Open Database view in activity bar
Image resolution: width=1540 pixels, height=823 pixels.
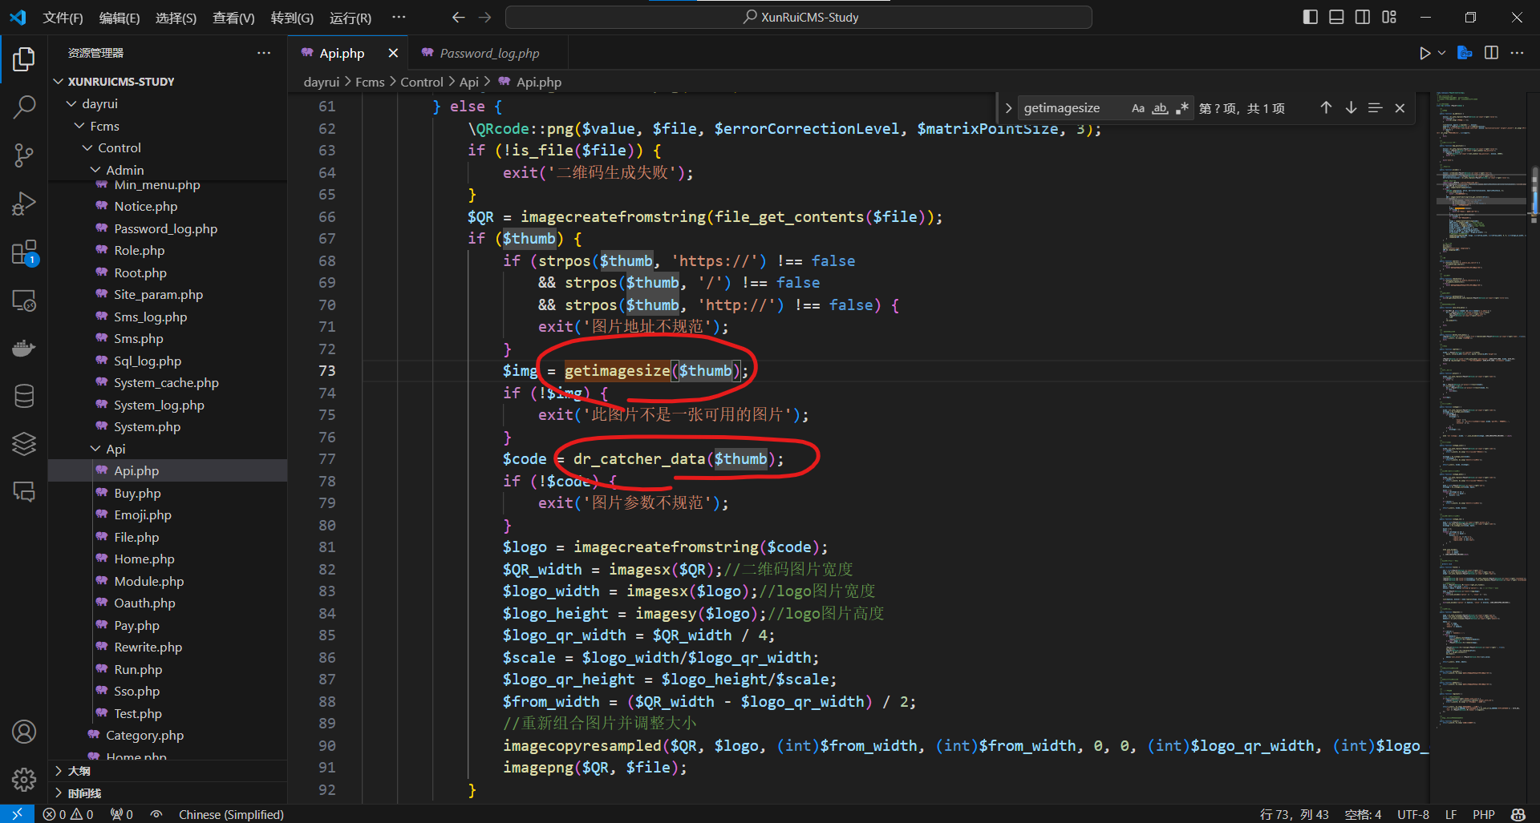(24, 396)
